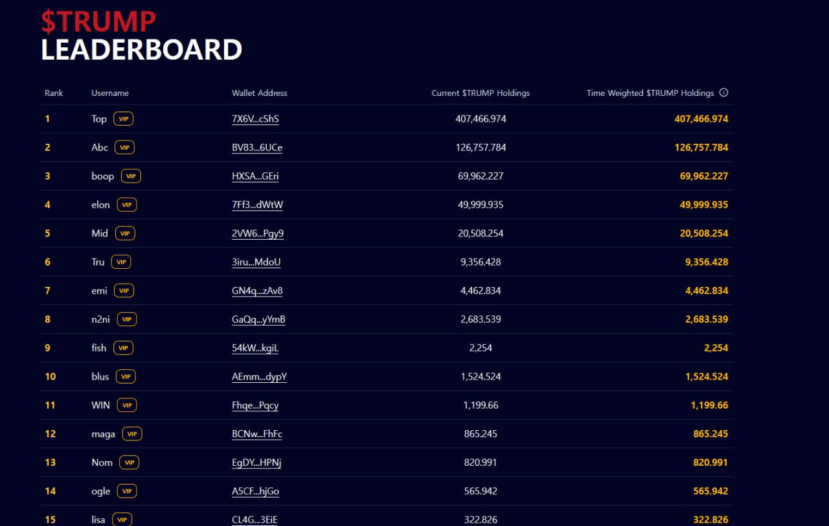Click wallet address GN4q...zAv8
The width and height of the screenshot is (829, 526).
pyautogui.click(x=257, y=291)
